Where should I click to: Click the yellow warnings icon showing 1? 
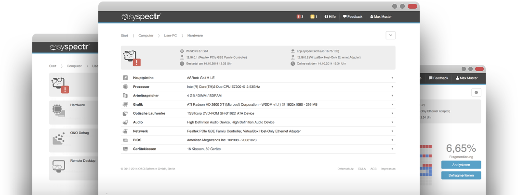click(x=314, y=17)
